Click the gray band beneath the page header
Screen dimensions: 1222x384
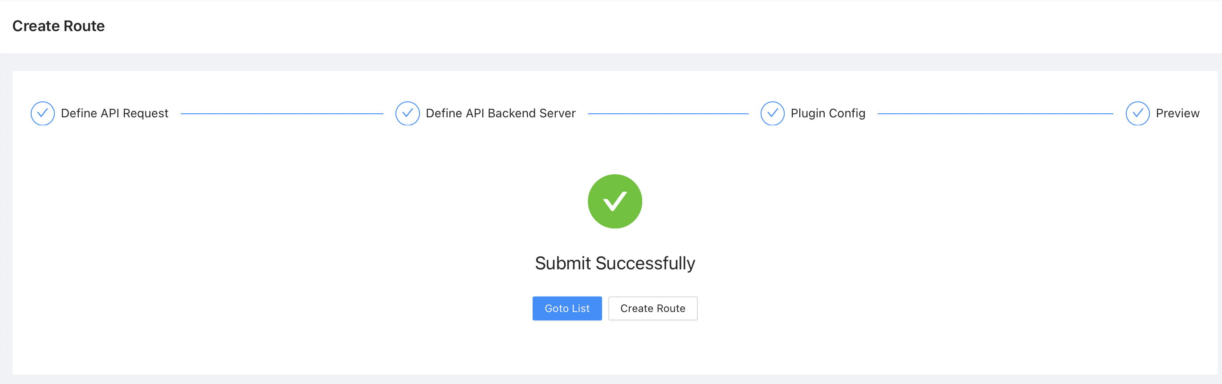pyautogui.click(x=611, y=62)
